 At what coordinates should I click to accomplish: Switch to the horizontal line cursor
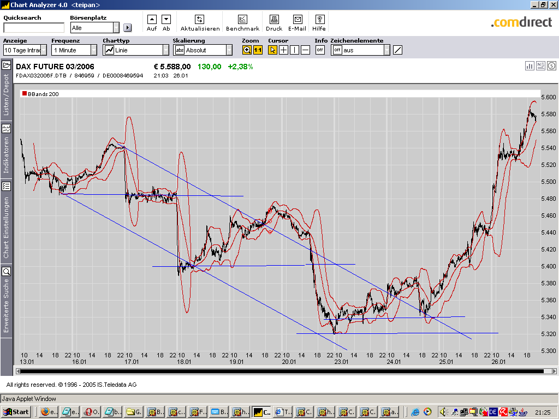tap(305, 50)
